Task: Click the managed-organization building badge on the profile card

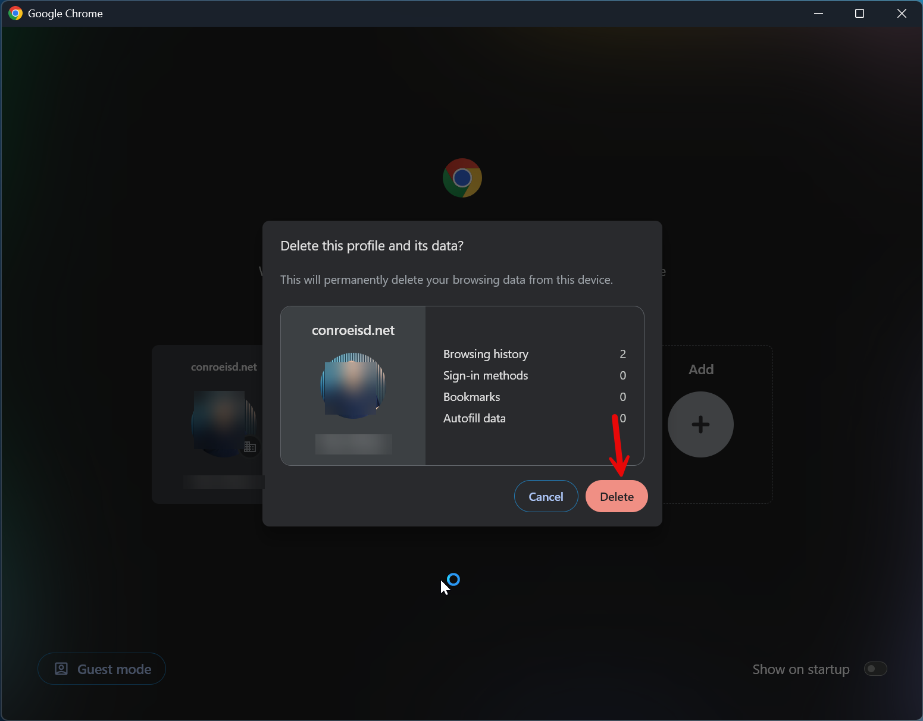Action: 250,446
